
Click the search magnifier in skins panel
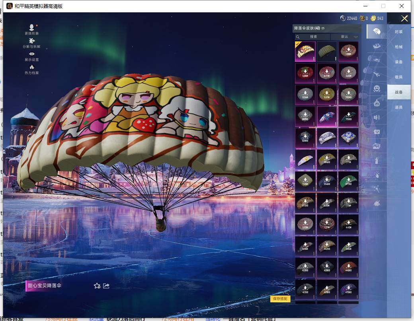[297, 37]
